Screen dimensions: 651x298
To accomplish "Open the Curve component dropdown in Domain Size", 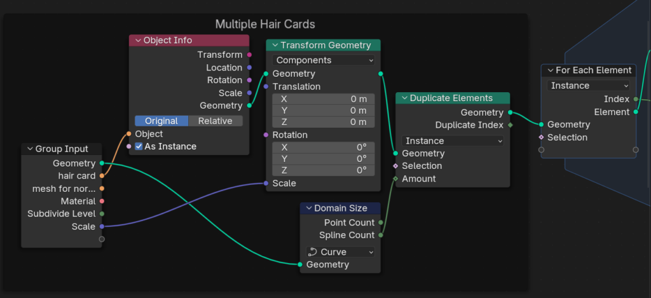I will coord(340,252).
